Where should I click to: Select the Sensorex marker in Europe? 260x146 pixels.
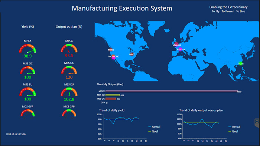point(181,49)
